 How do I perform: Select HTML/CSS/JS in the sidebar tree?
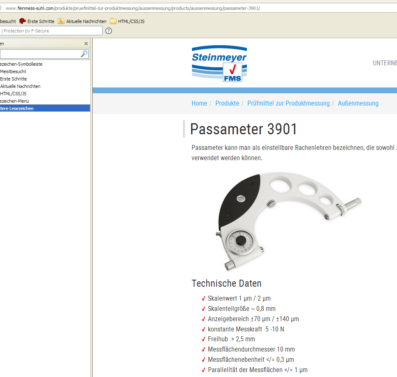click(x=13, y=94)
